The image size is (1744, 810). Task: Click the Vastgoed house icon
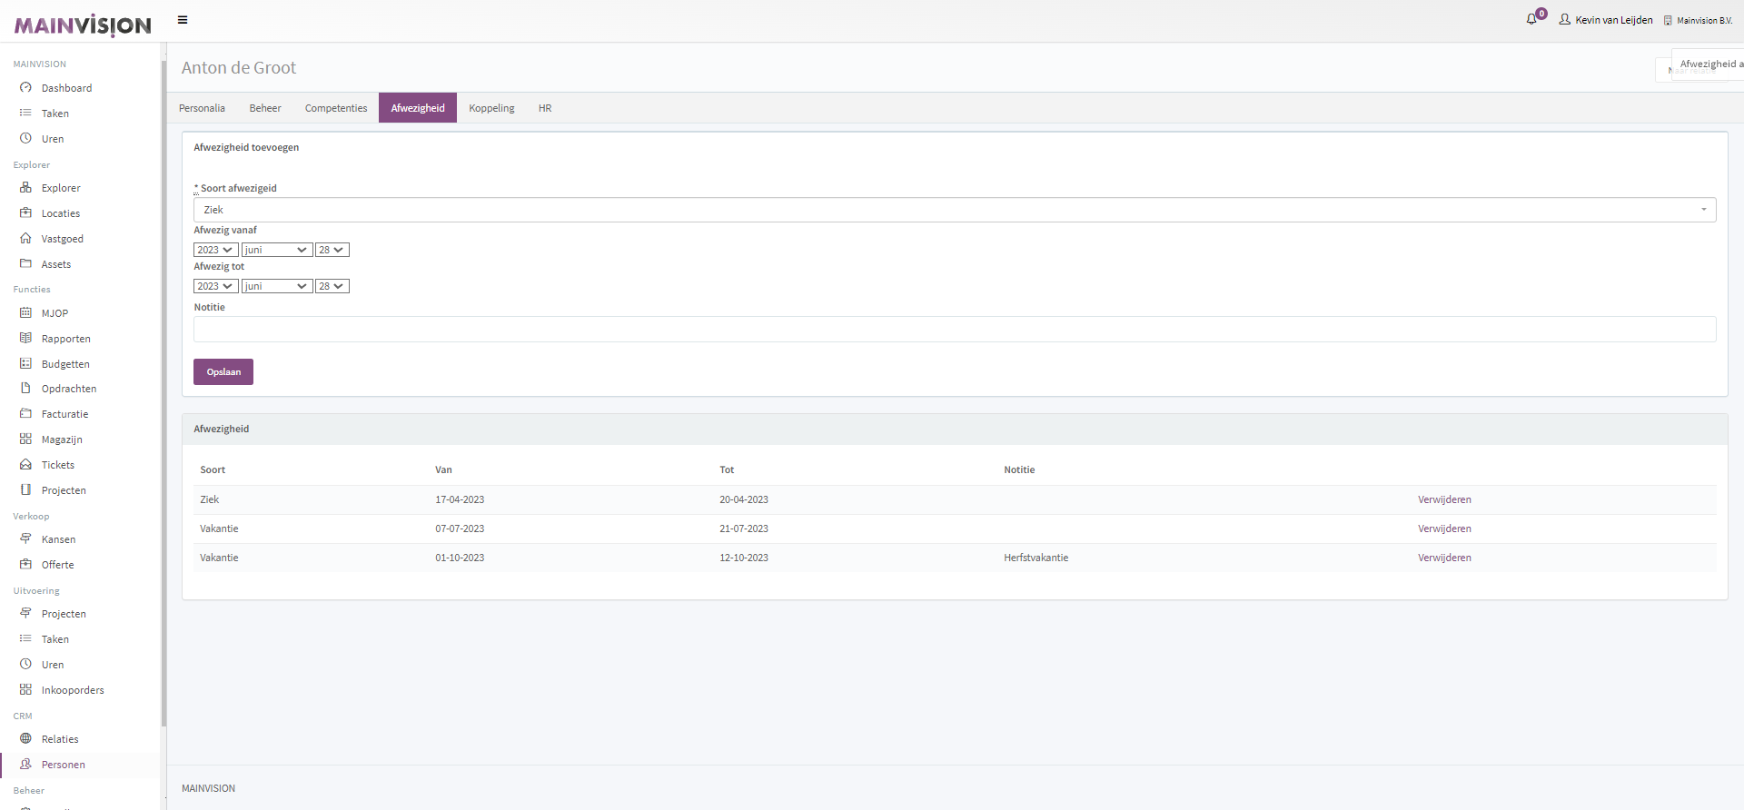pos(25,239)
